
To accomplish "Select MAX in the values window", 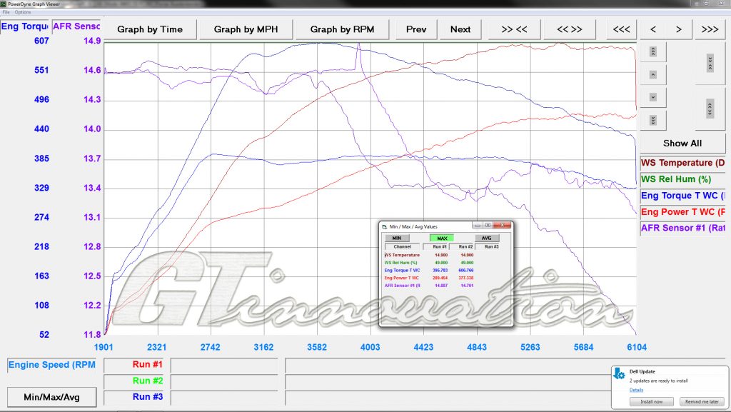I will click(442, 238).
